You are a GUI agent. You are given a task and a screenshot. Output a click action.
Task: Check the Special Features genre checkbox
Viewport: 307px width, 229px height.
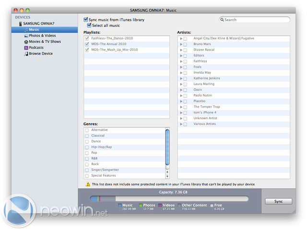[87, 176]
